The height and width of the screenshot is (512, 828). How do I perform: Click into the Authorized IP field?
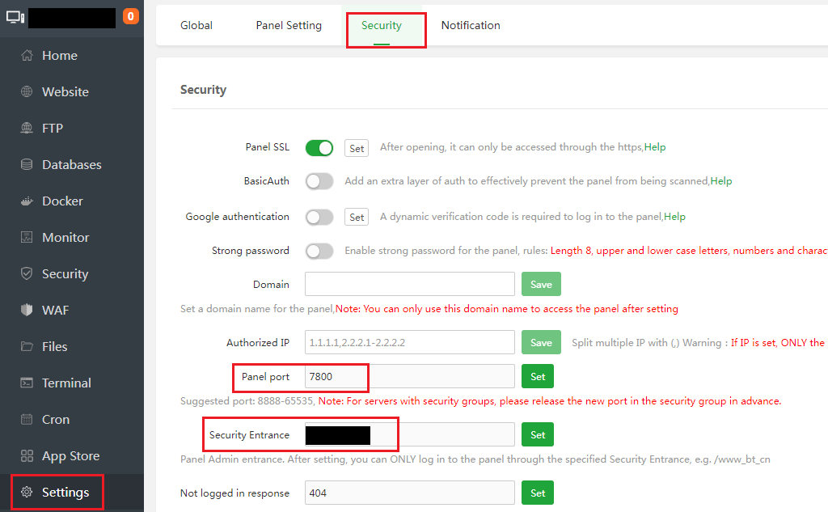pyautogui.click(x=410, y=342)
